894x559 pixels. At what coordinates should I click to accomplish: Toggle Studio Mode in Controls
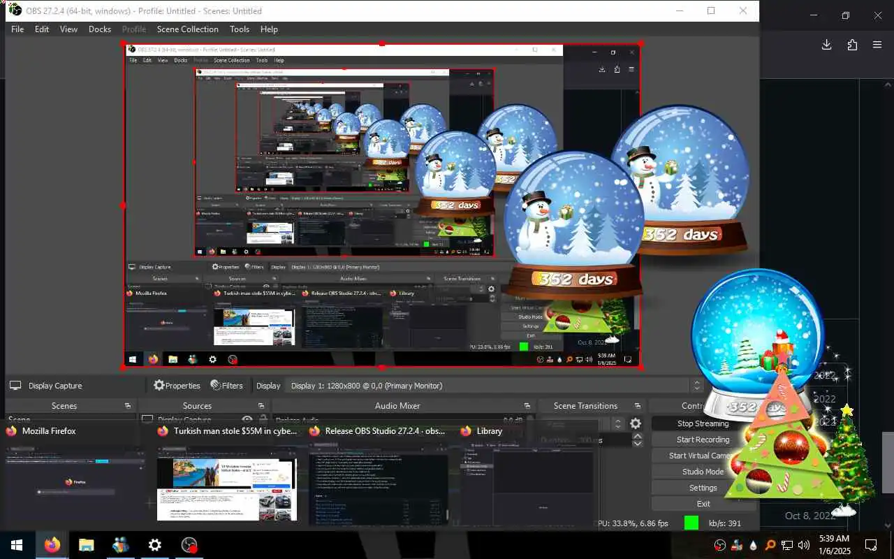click(x=703, y=472)
